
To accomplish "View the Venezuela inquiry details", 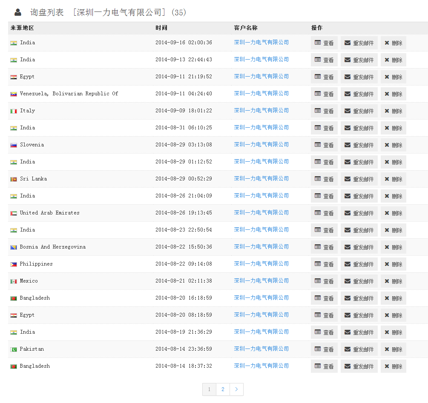I will (x=324, y=94).
